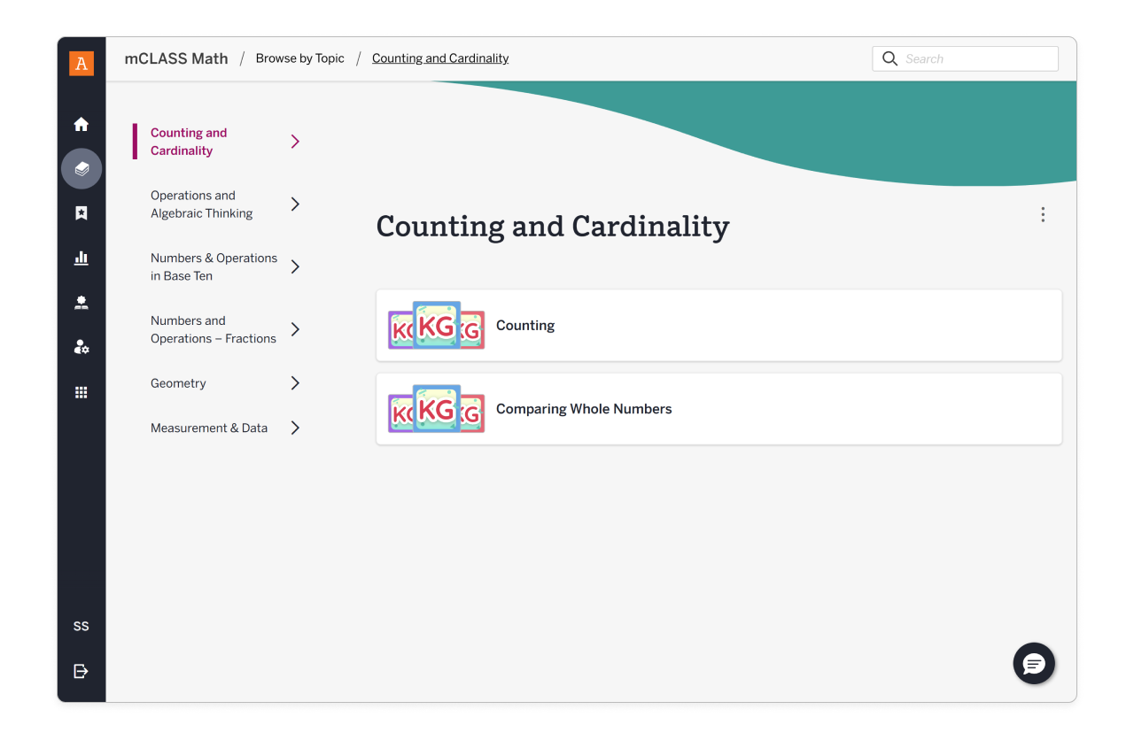Open the bookmarks icon in the sidebar

(81, 212)
